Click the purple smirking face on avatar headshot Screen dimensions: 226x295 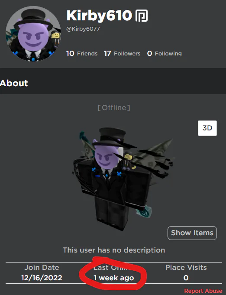(x=33, y=37)
